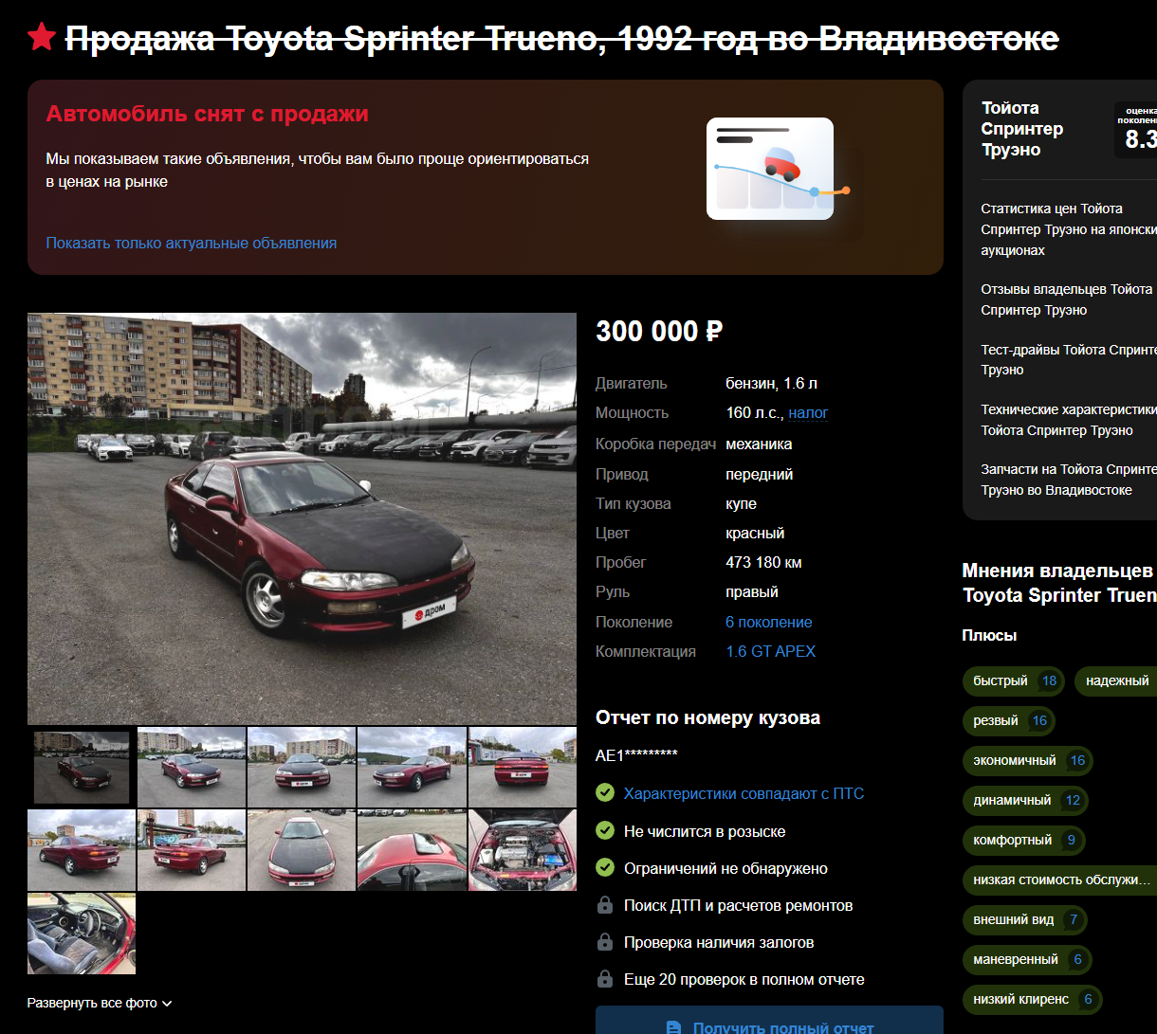The height and width of the screenshot is (1034, 1157).
Task: Open Характеристики совпадают с ПТС link
Action: click(x=744, y=793)
